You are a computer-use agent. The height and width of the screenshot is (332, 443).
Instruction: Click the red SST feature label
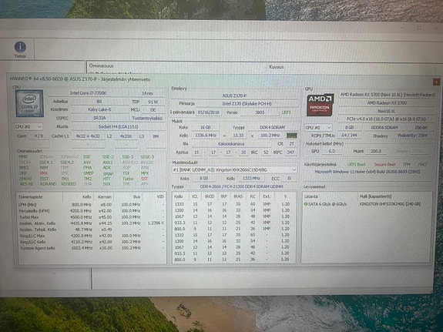[144, 179]
